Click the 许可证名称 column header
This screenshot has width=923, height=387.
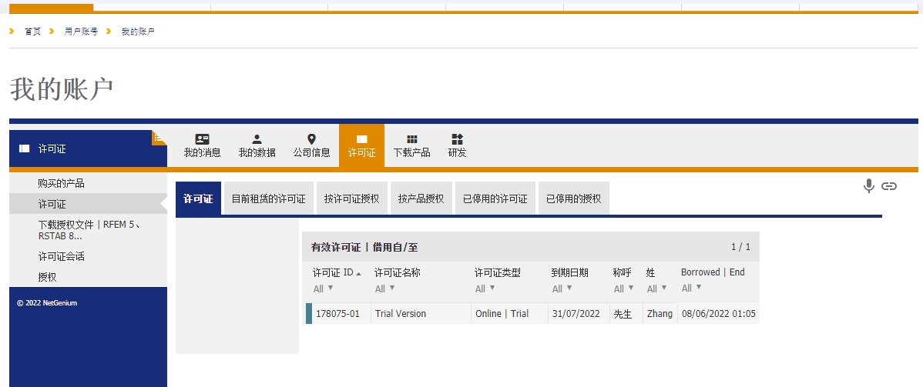pos(398,273)
